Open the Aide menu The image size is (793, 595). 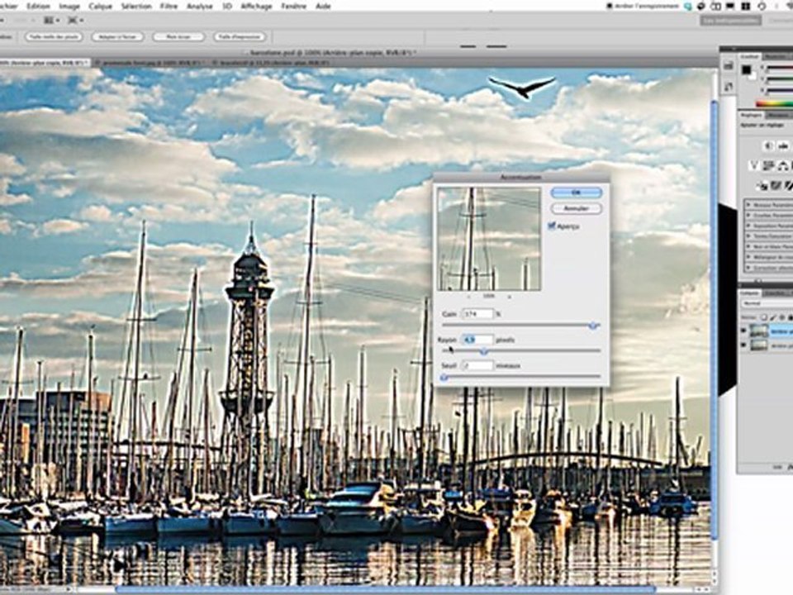tap(323, 7)
